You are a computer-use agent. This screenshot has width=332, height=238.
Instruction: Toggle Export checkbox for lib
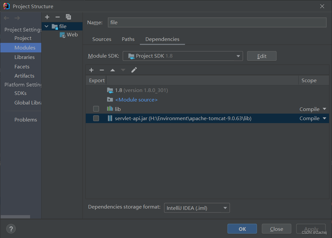(96, 109)
